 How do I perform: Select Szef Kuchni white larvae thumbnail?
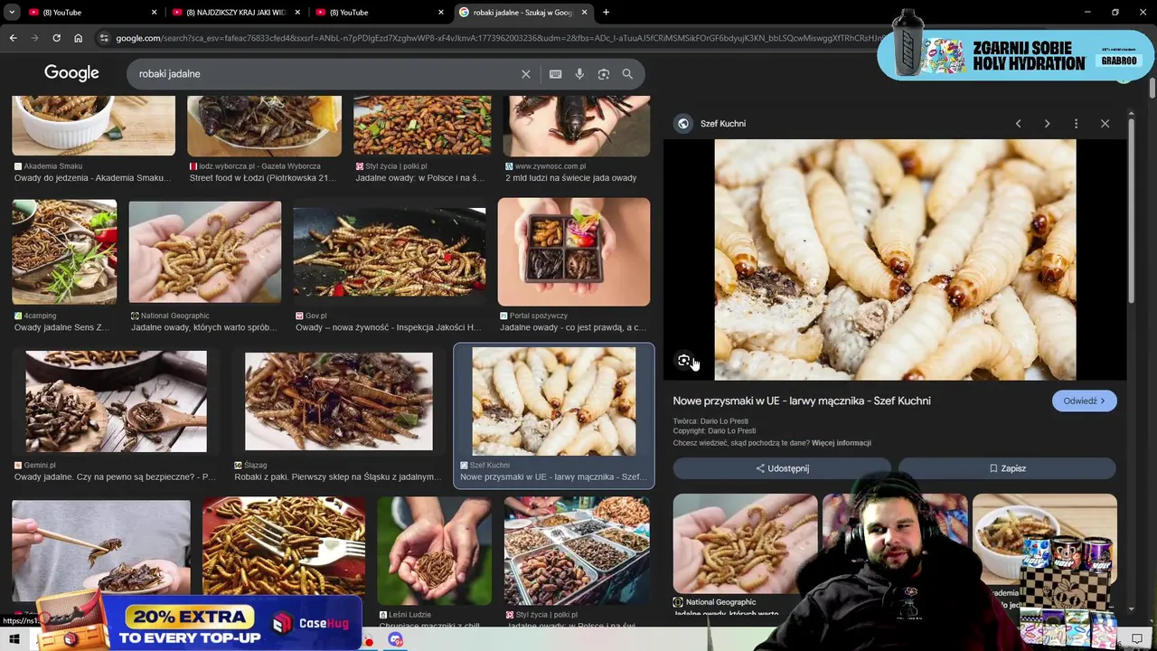(553, 401)
